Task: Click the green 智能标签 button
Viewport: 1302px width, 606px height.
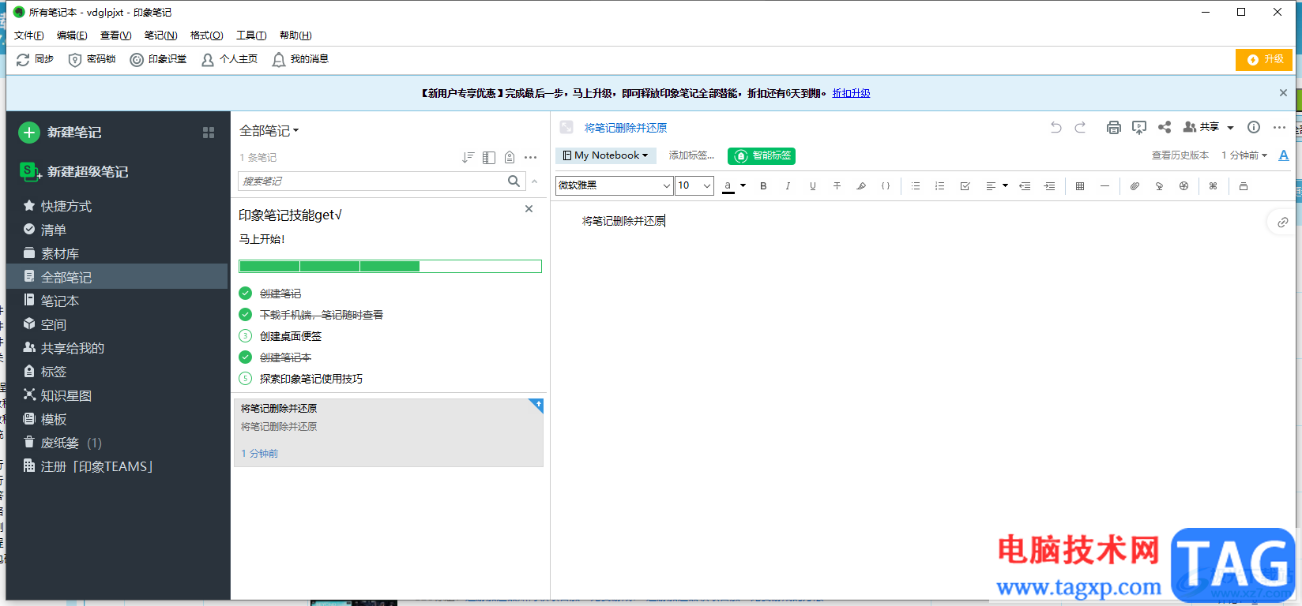Action: [762, 156]
